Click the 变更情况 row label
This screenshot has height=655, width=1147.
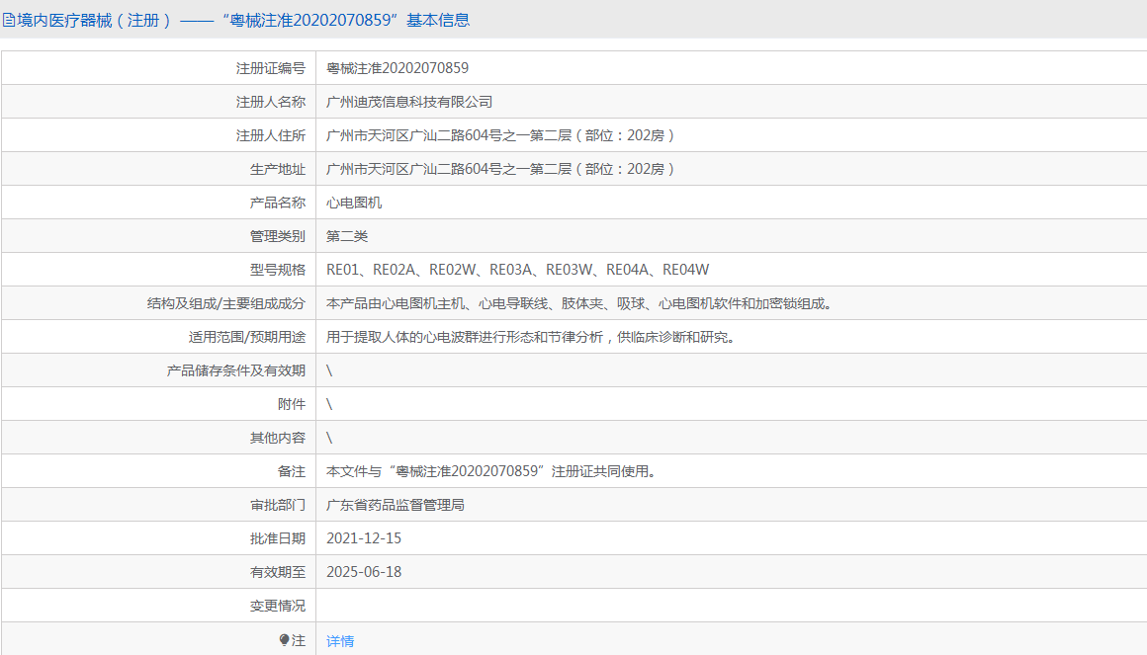click(278, 606)
